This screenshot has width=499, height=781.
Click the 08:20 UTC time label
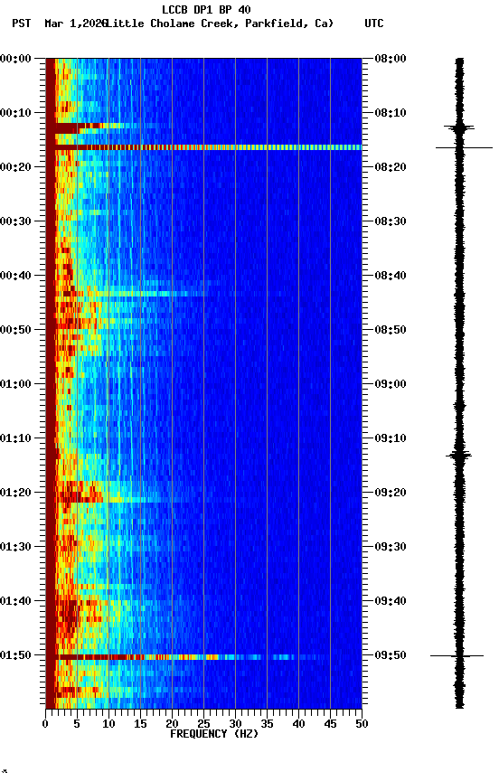[x=391, y=167]
